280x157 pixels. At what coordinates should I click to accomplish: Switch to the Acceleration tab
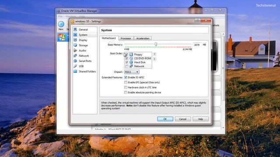point(143,38)
